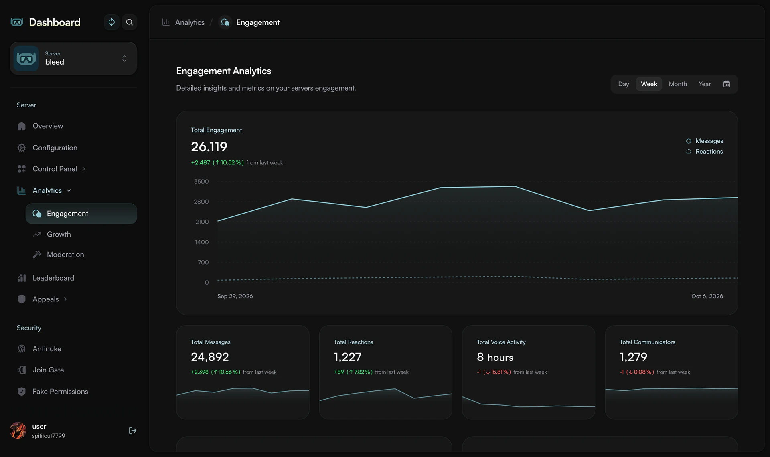Image resolution: width=770 pixels, height=457 pixels.
Task: Open search with the magnifier icon
Action: coord(129,22)
